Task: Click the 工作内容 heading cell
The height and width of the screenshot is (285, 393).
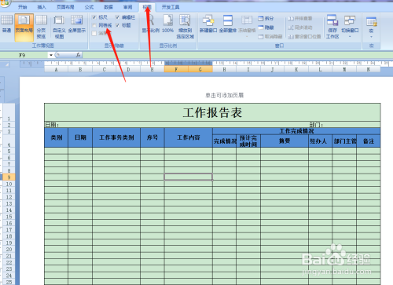Action: pos(189,137)
